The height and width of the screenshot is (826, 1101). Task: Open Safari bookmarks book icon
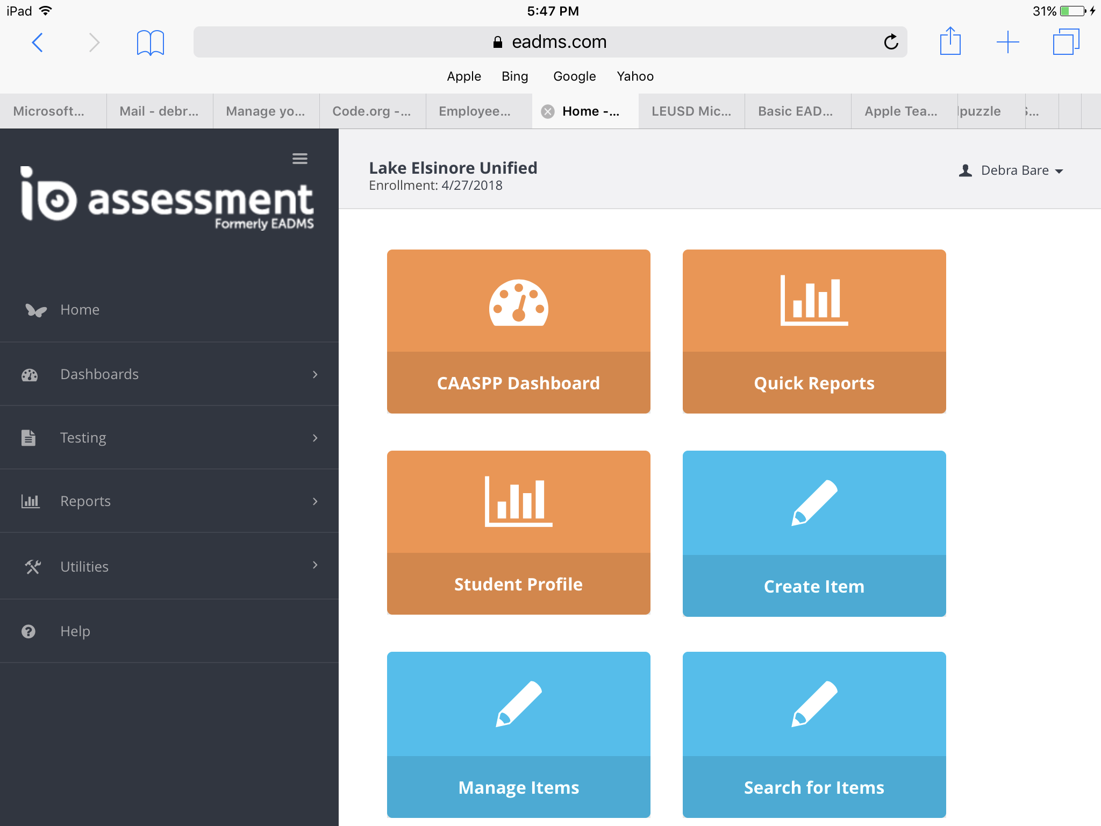(150, 42)
